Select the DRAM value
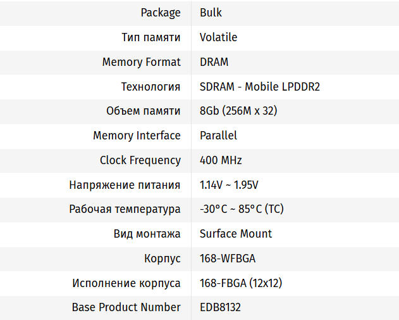 tap(214, 62)
